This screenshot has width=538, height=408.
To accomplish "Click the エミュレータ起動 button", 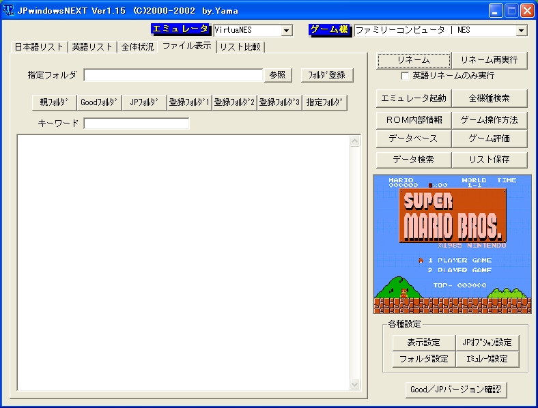I will pyautogui.click(x=414, y=98).
